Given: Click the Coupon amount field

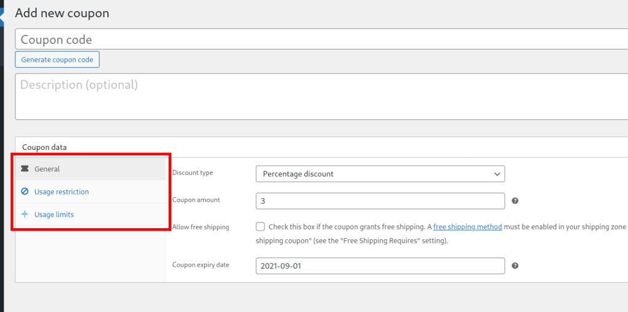Looking at the screenshot, I should click(380, 201).
